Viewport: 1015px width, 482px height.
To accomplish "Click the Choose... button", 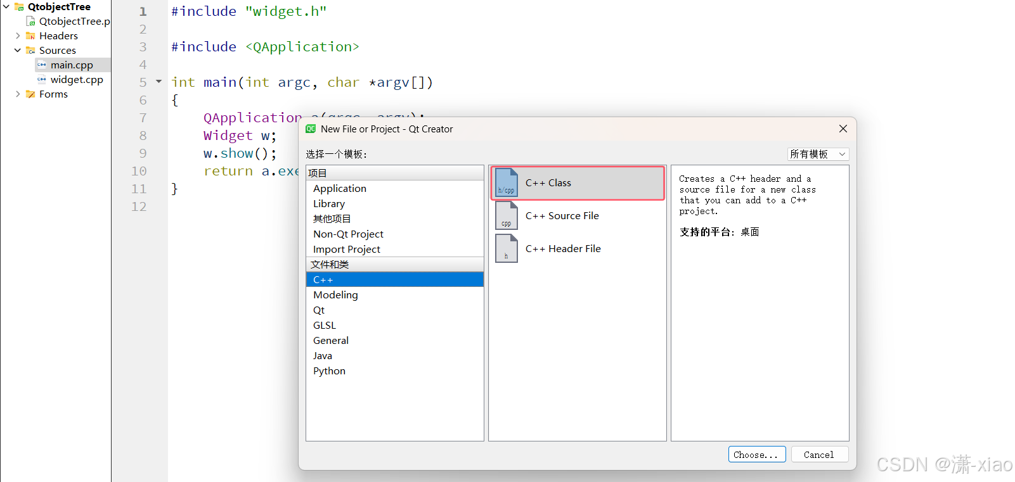I will tap(757, 454).
